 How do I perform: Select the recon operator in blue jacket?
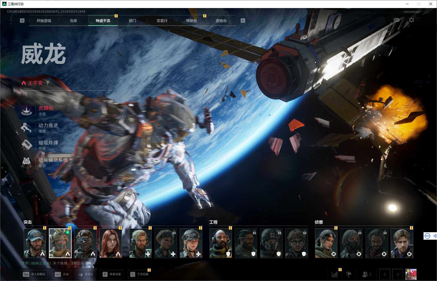(x=402, y=243)
